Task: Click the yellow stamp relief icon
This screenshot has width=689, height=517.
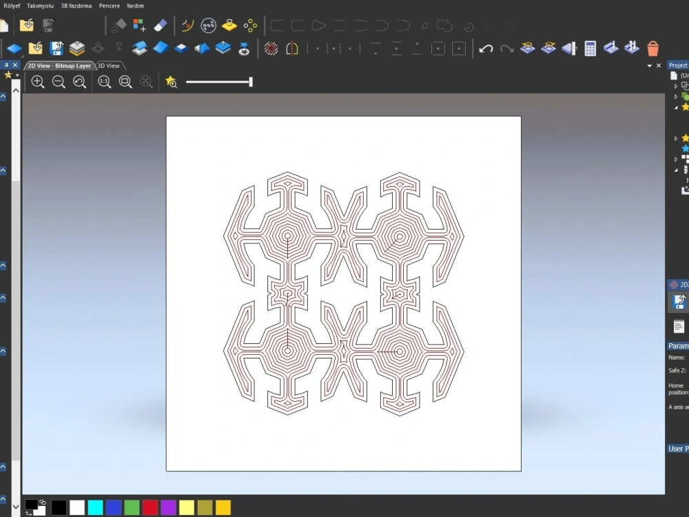Action: pos(229,26)
